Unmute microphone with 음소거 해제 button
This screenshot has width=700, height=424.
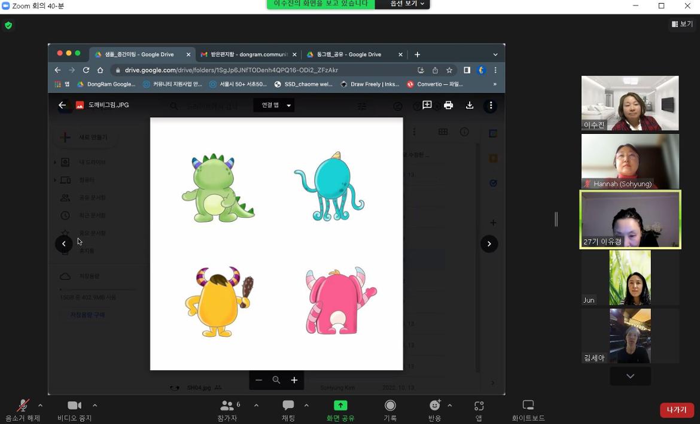[x=23, y=410]
